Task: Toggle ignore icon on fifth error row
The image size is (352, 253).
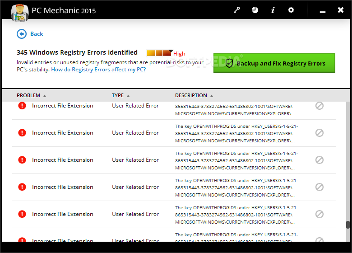Action: click(x=319, y=214)
